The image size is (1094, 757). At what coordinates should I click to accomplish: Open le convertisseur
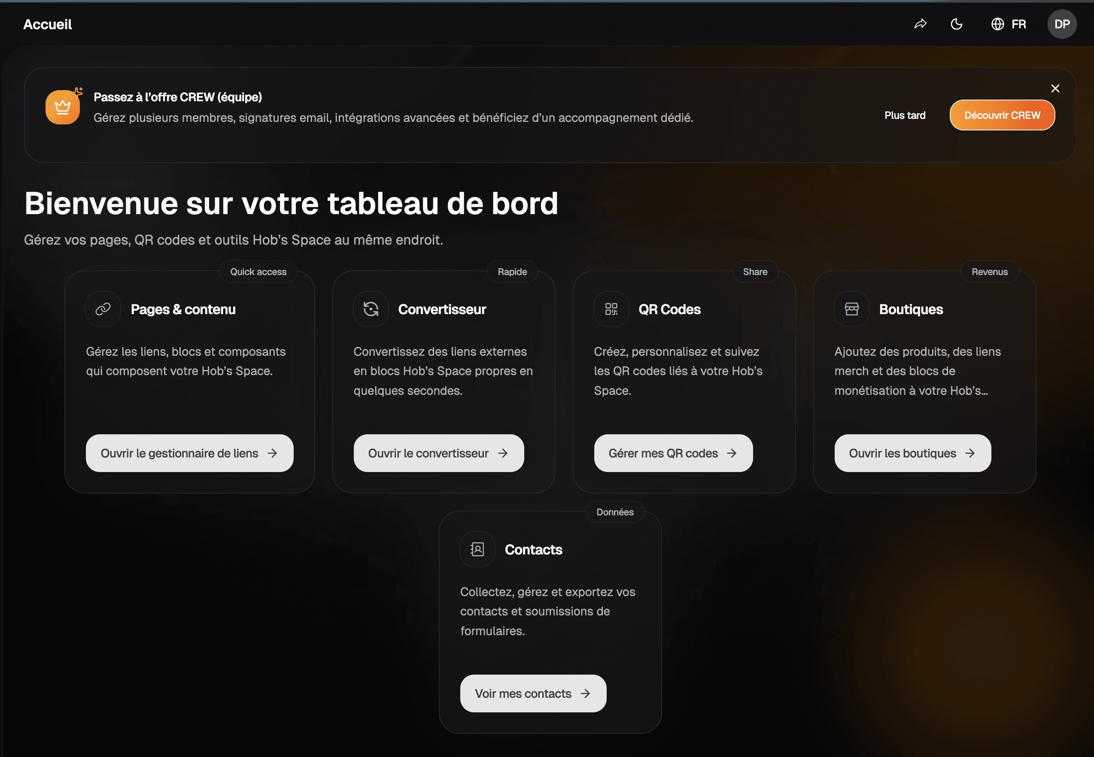(438, 453)
